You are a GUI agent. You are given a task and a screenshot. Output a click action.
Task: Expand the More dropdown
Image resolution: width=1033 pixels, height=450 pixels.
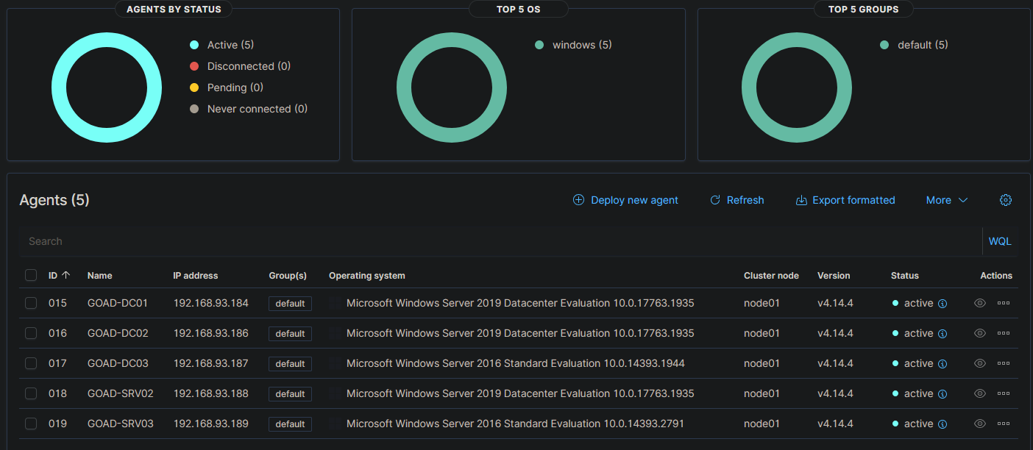[x=946, y=200]
